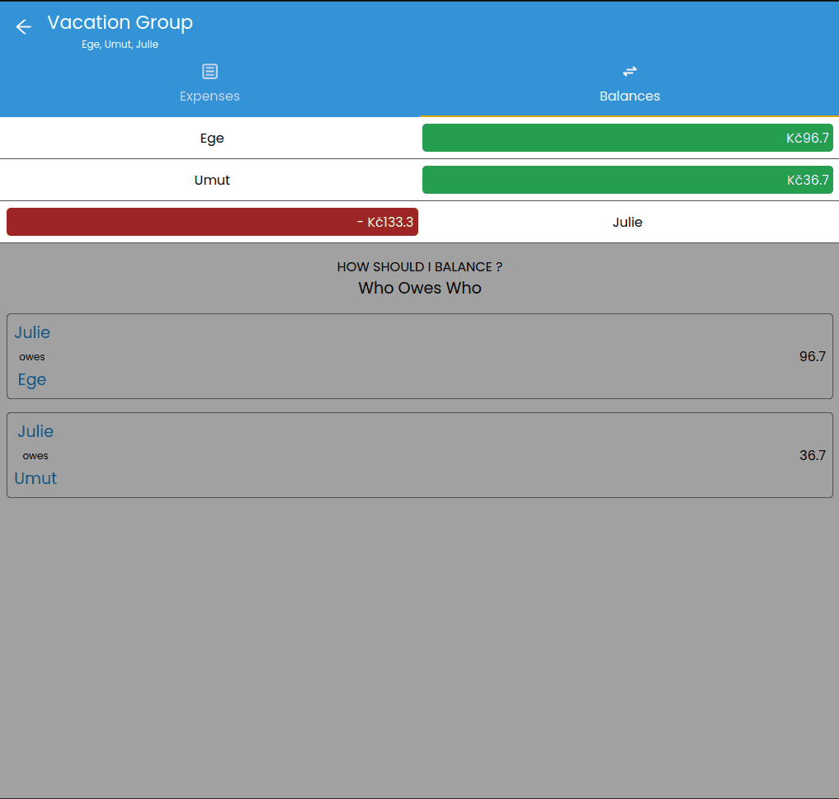Click the 96.7 amount owed to Ege
Viewport: 839px width, 799px height.
pyautogui.click(x=812, y=356)
